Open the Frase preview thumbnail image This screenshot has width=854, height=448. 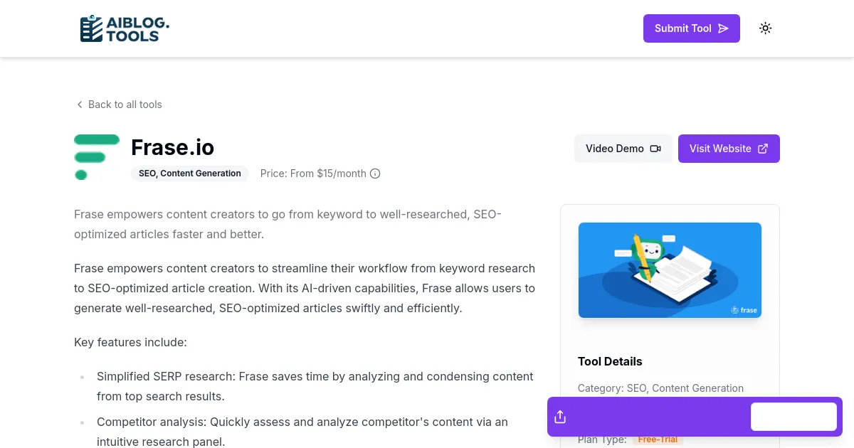tap(670, 270)
